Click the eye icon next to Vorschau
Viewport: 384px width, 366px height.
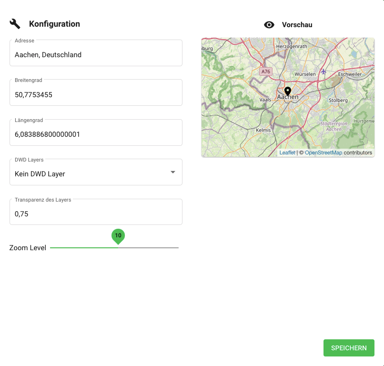(269, 25)
